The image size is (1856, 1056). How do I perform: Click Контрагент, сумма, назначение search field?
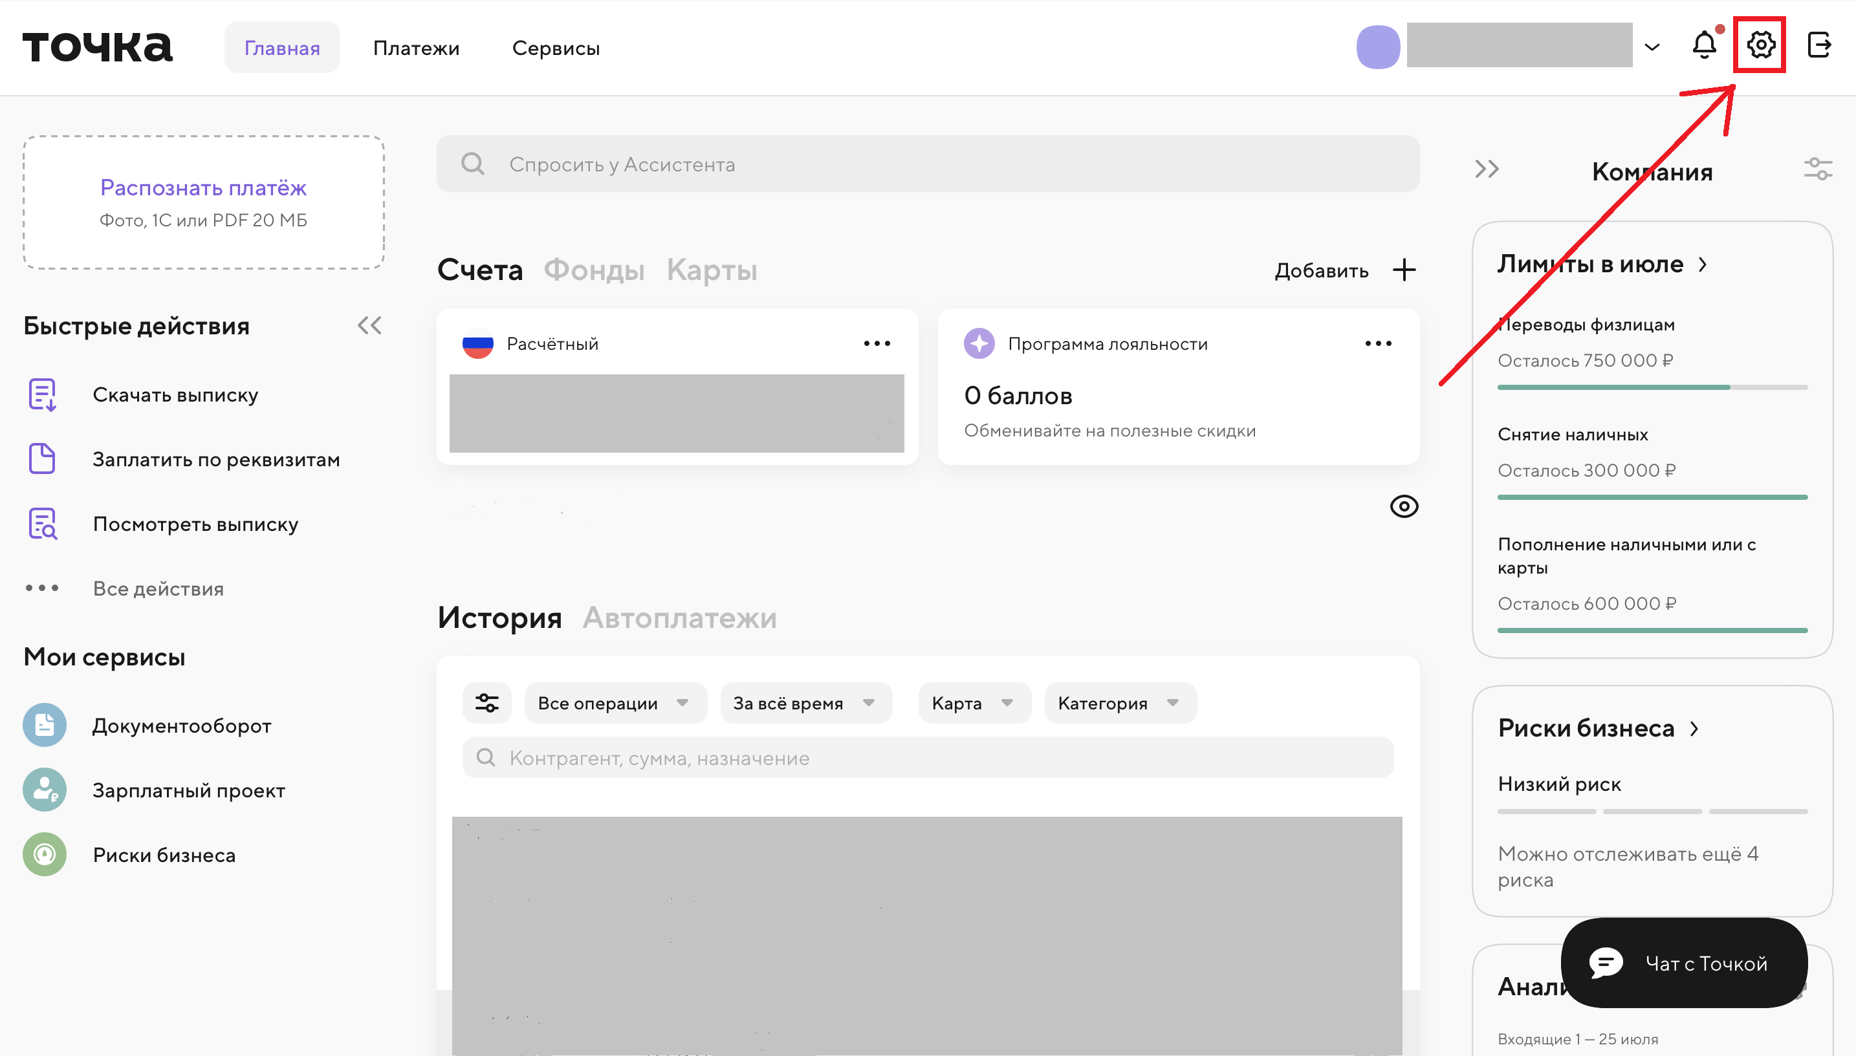tap(927, 758)
